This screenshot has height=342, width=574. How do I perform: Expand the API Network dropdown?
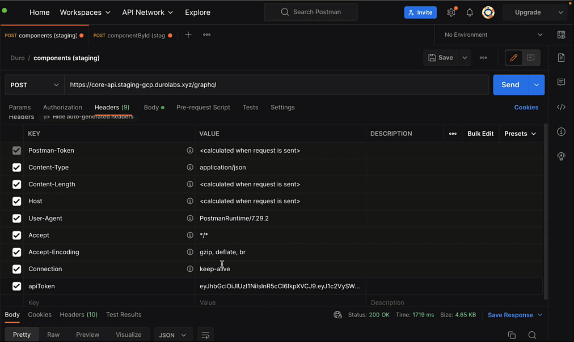tap(147, 12)
